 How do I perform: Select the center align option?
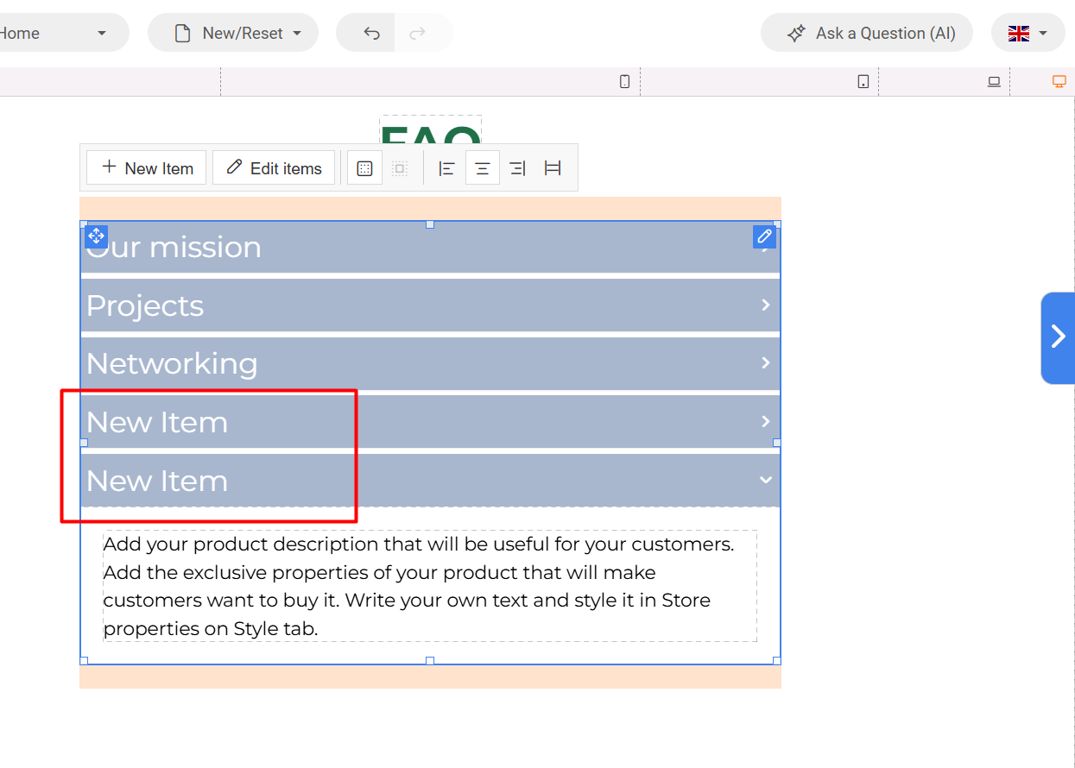coord(483,168)
